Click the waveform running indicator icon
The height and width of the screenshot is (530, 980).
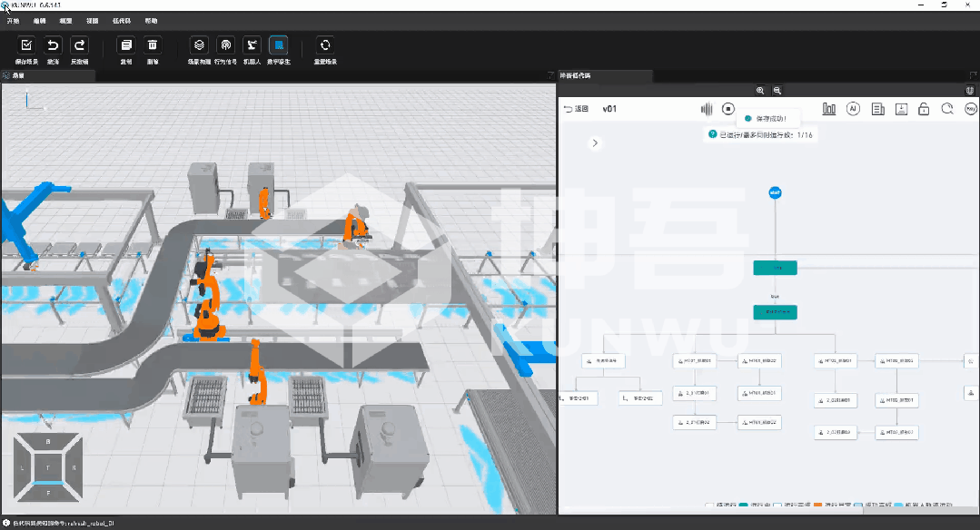707,109
